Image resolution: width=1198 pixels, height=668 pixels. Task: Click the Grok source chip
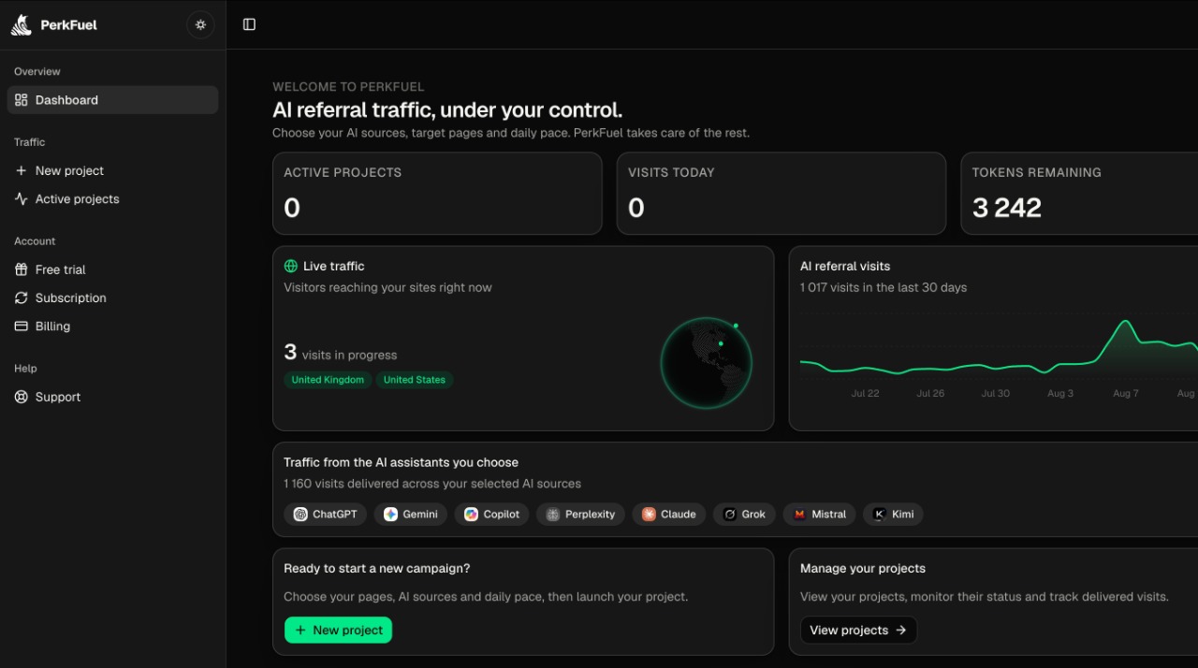pos(744,514)
